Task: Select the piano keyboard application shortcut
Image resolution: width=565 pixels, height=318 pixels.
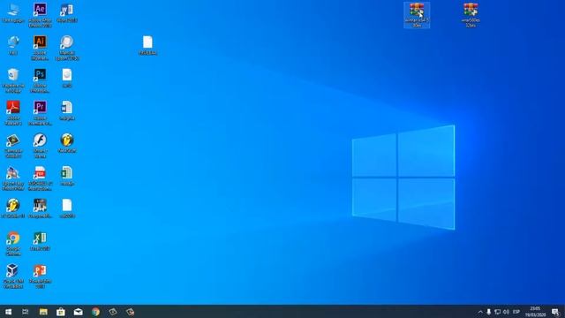Action: [x=40, y=208]
